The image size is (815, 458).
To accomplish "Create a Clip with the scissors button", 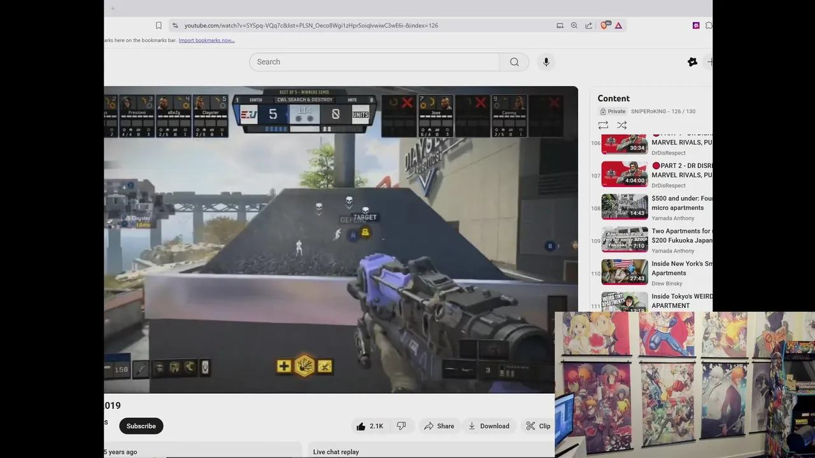I will pyautogui.click(x=538, y=426).
